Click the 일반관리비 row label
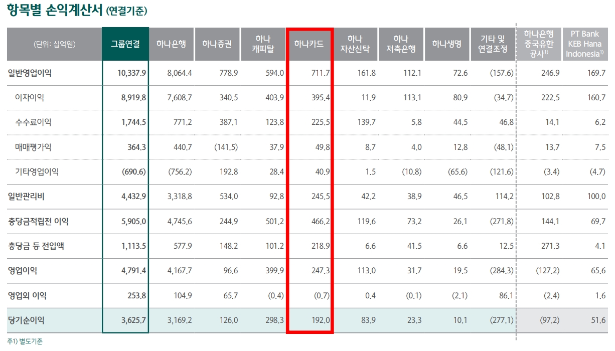The height and width of the screenshot is (351, 615). tap(26, 197)
